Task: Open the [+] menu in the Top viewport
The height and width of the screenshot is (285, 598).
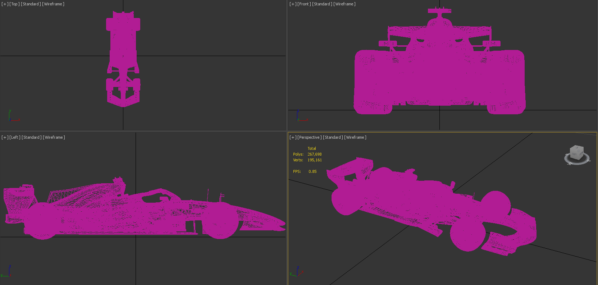Action: (5, 4)
